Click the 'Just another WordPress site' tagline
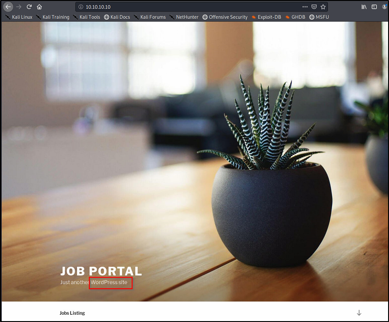Image resolution: width=389 pixels, height=322 pixels. tap(94, 282)
